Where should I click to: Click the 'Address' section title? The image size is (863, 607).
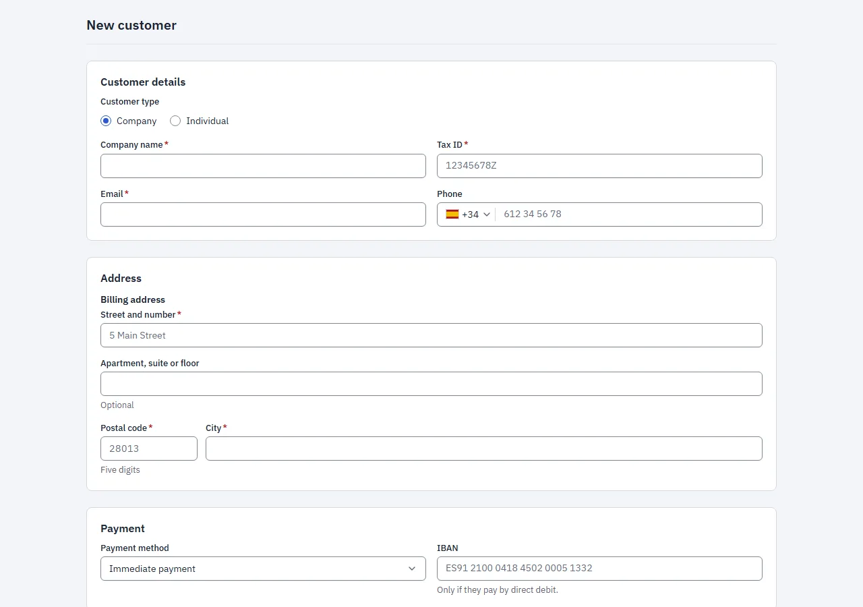pyautogui.click(x=121, y=279)
